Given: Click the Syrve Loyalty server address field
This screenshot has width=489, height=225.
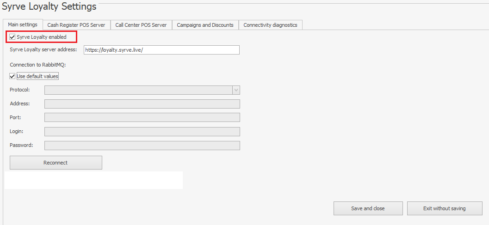Looking at the screenshot, I should tap(161, 50).
